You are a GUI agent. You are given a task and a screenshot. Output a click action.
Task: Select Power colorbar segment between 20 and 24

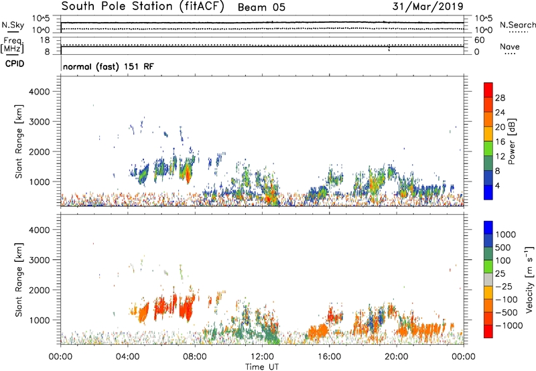tap(488, 120)
